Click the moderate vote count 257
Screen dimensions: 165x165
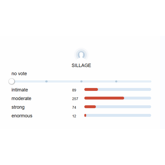(75, 99)
